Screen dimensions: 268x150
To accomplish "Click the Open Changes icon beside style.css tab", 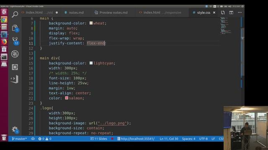I will [x=223, y=12].
